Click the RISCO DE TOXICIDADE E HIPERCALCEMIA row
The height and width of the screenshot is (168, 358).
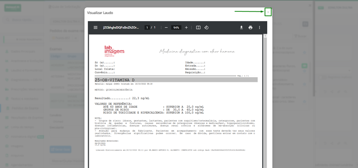pyautogui.click(x=153, y=113)
